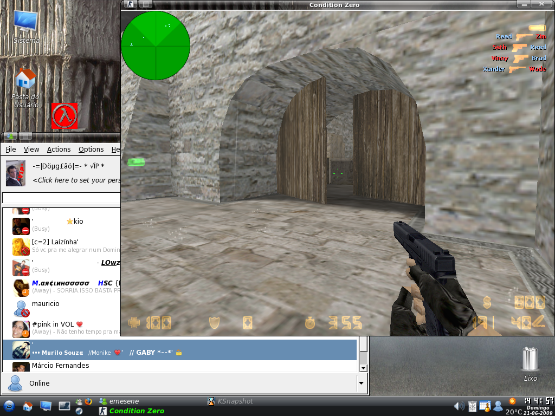Open the status dropdown arrow beside Online

pos(361,383)
